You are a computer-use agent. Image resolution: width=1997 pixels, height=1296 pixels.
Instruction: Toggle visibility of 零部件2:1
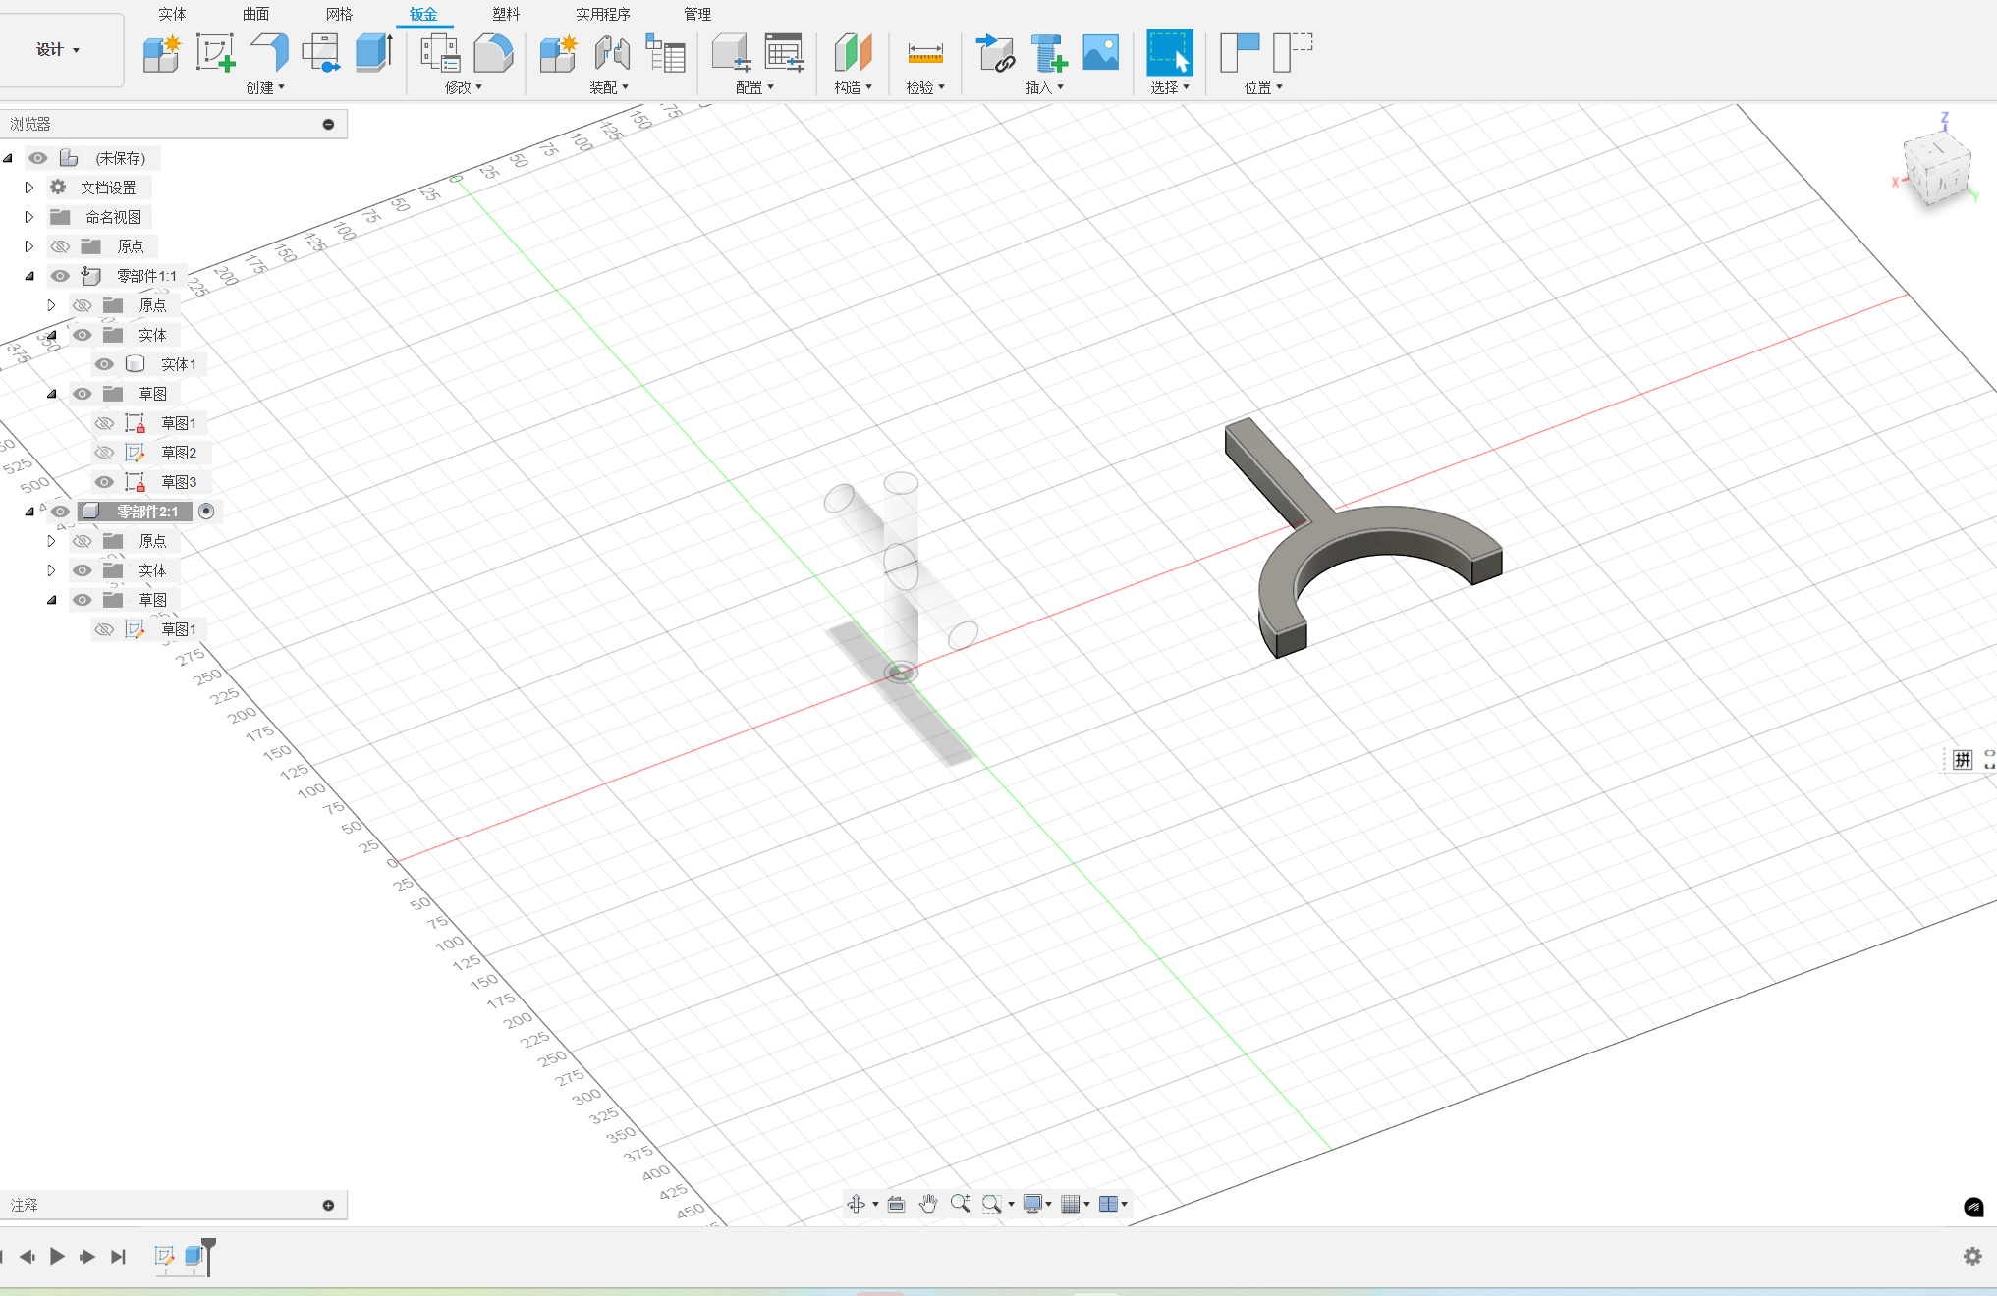pos(60,512)
